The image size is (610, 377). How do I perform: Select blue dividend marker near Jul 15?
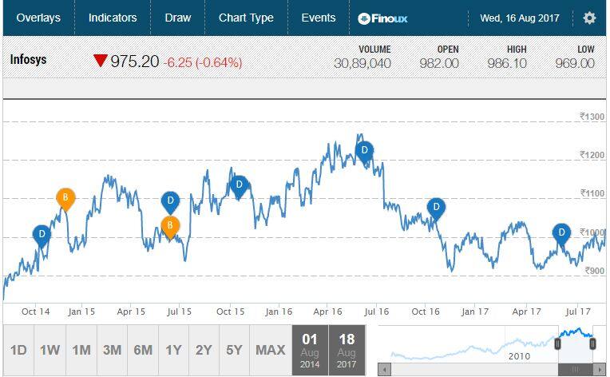(x=170, y=201)
